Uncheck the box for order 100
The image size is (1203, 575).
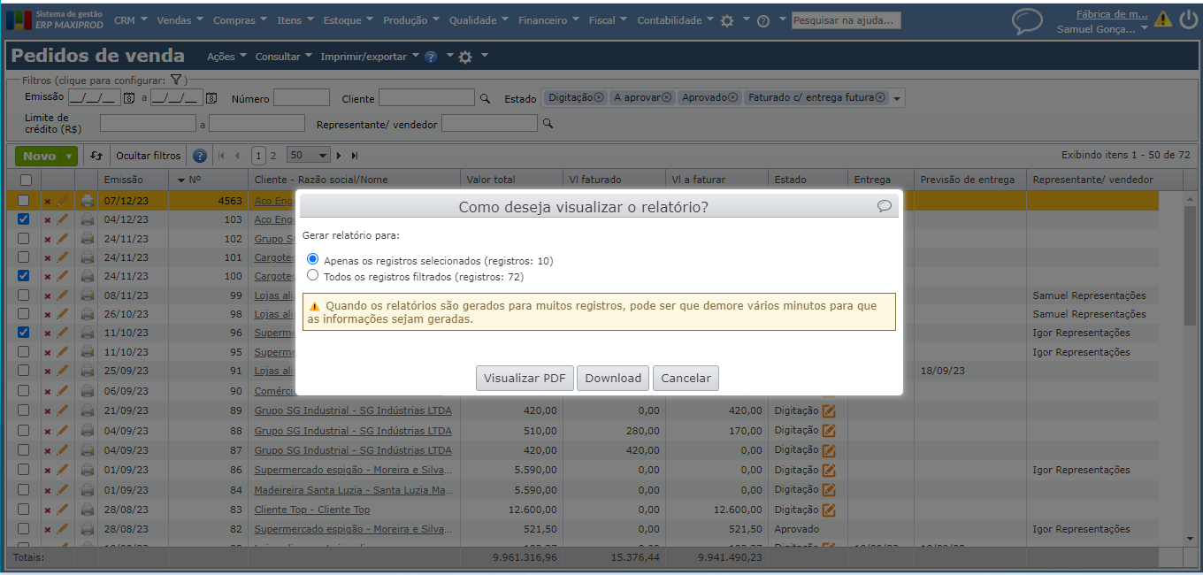tap(24, 276)
